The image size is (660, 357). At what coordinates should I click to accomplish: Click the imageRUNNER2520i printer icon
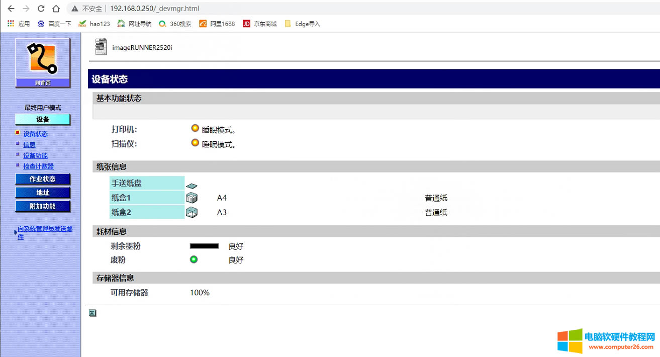click(101, 47)
